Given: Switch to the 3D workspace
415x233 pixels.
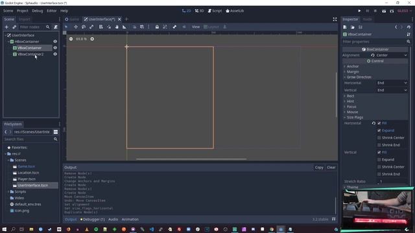Looking at the screenshot, I should tap(200, 11).
